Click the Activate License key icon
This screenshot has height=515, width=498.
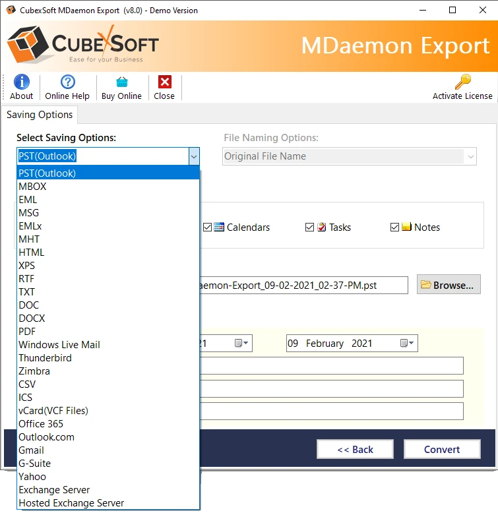click(462, 82)
